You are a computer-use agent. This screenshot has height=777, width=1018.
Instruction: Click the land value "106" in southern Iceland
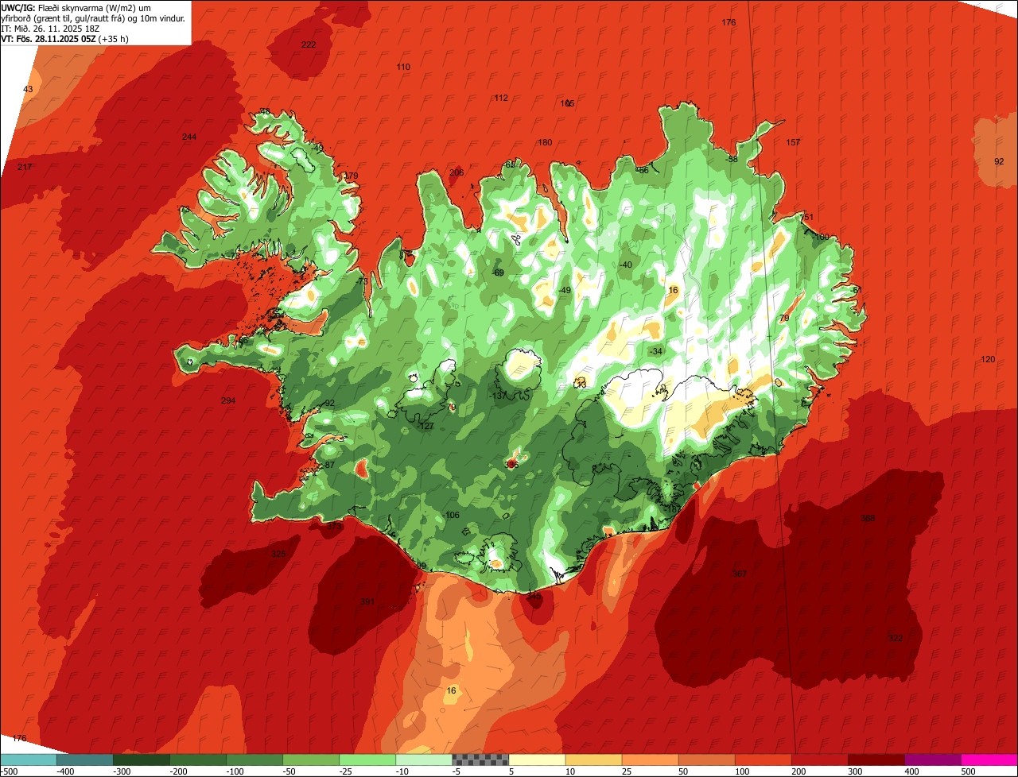[451, 515]
